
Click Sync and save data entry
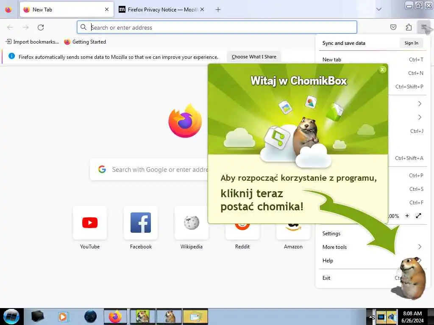pyautogui.click(x=344, y=43)
